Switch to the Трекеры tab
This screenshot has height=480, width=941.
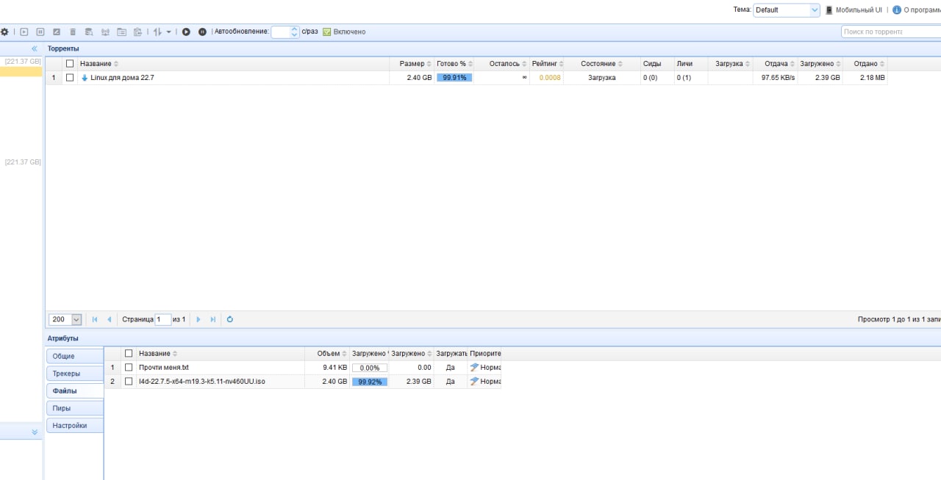pos(74,374)
